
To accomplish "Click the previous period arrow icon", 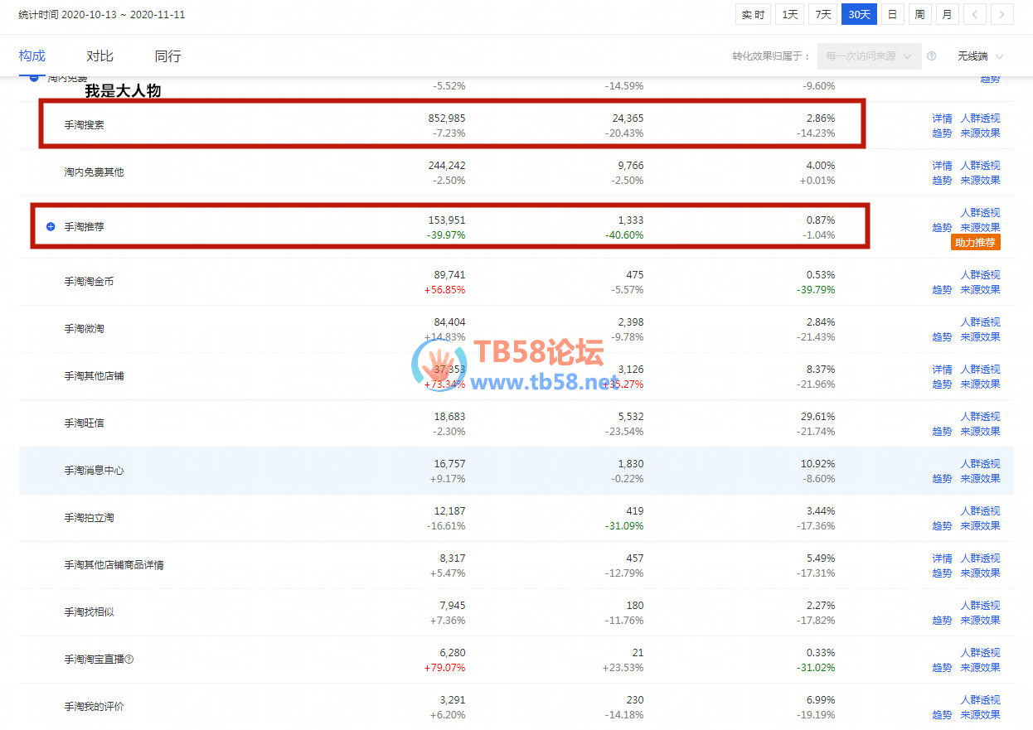I will tap(975, 14).
